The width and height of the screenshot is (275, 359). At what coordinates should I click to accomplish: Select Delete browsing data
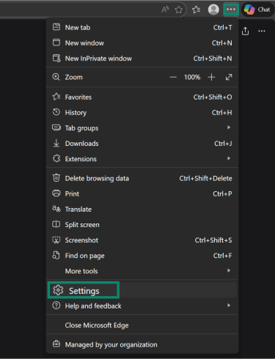142,178
